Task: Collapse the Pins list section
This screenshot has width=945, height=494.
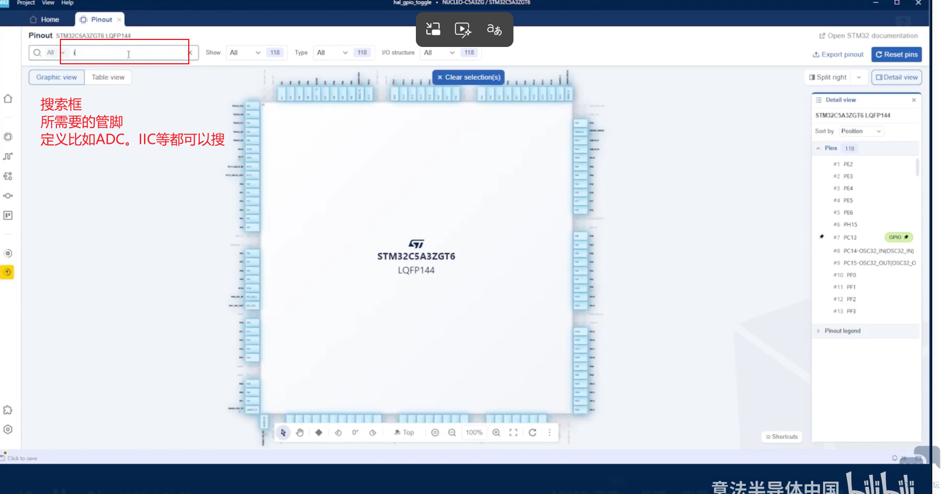Action: pyautogui.click(x=818, y=148)
